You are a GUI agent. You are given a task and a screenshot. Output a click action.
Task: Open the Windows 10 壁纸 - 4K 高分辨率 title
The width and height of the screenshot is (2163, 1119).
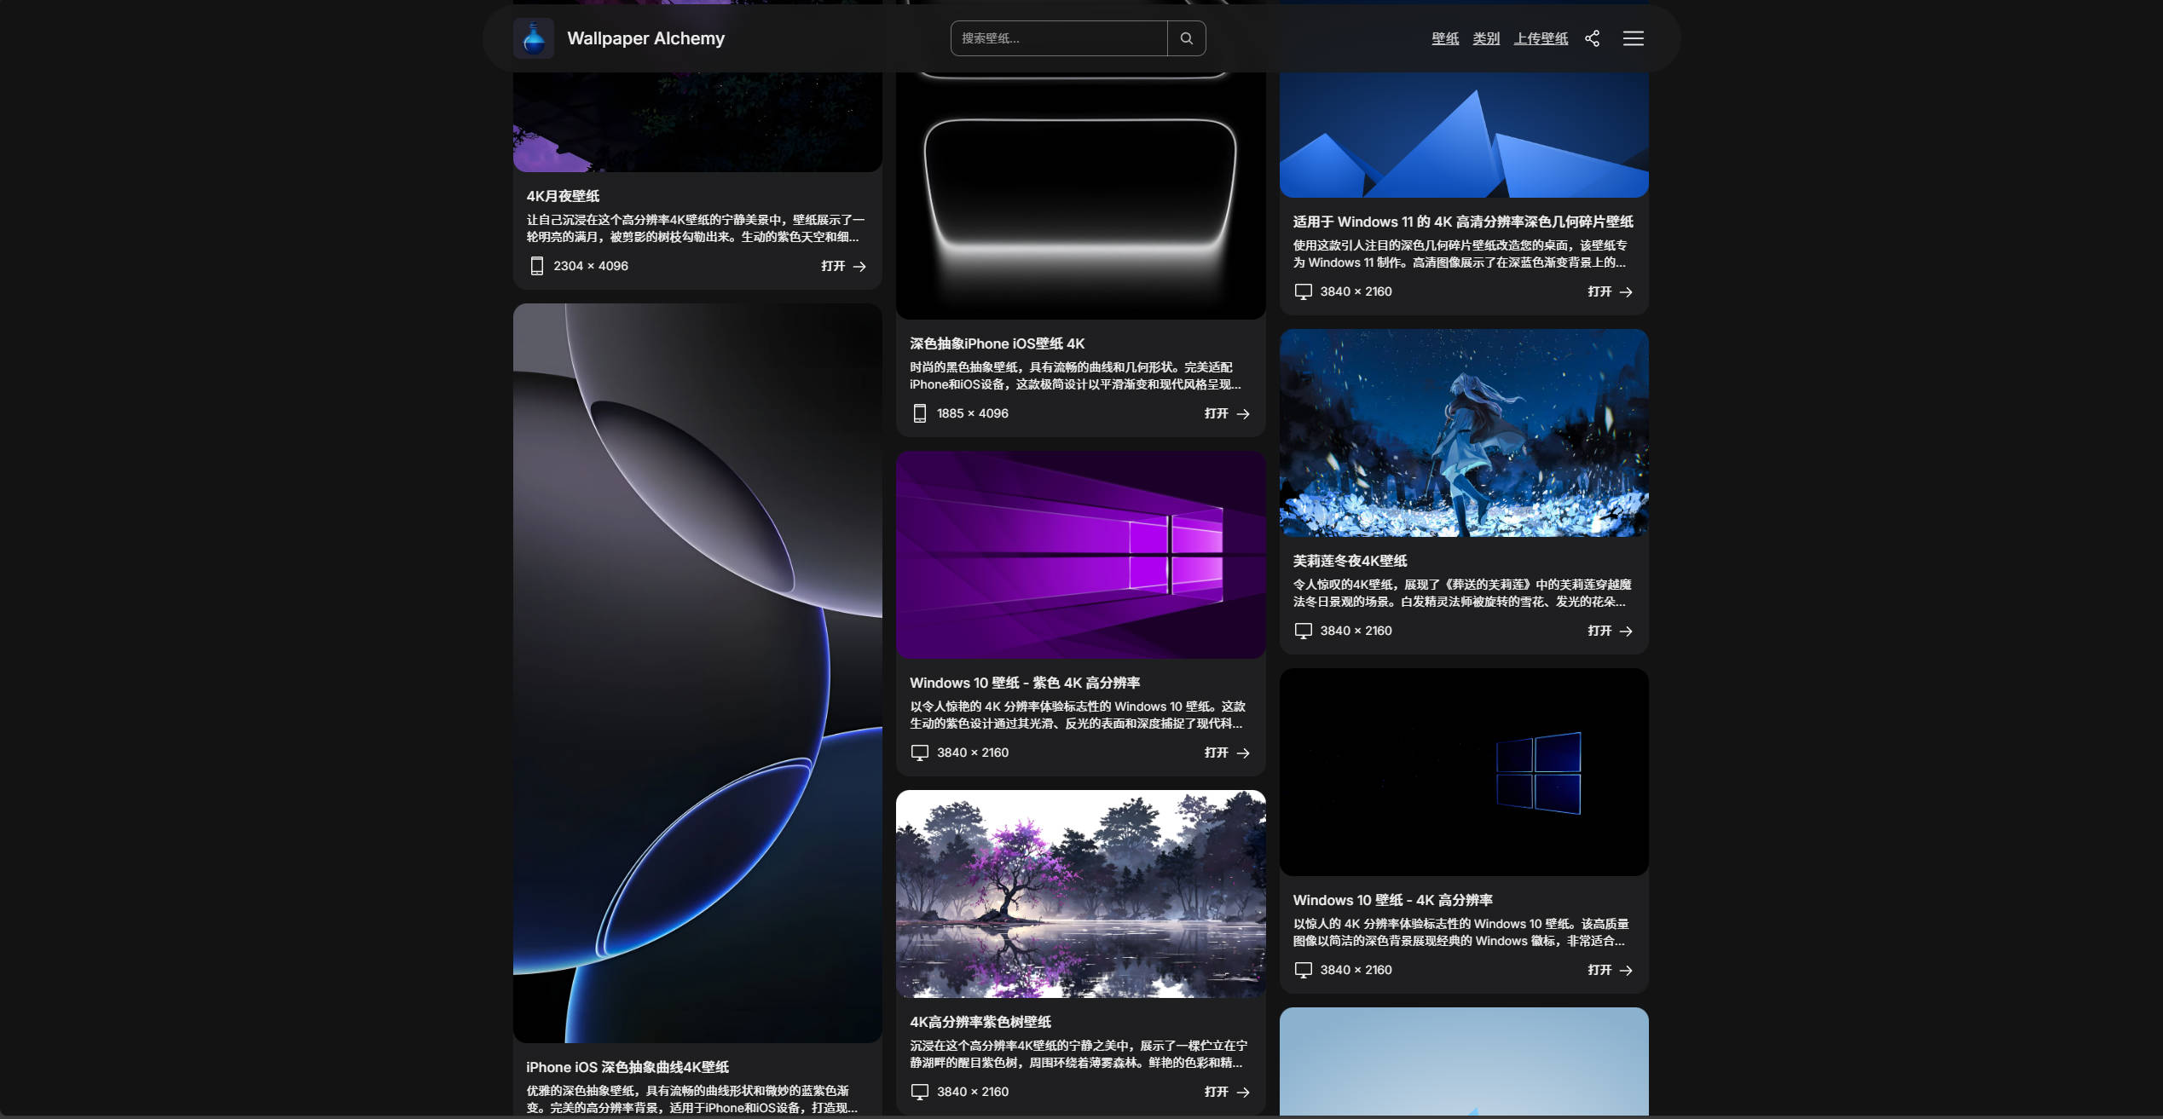[x=1392, y=900]
